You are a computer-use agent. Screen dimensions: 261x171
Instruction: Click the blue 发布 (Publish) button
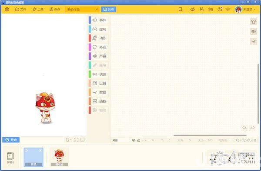[108, 10]
